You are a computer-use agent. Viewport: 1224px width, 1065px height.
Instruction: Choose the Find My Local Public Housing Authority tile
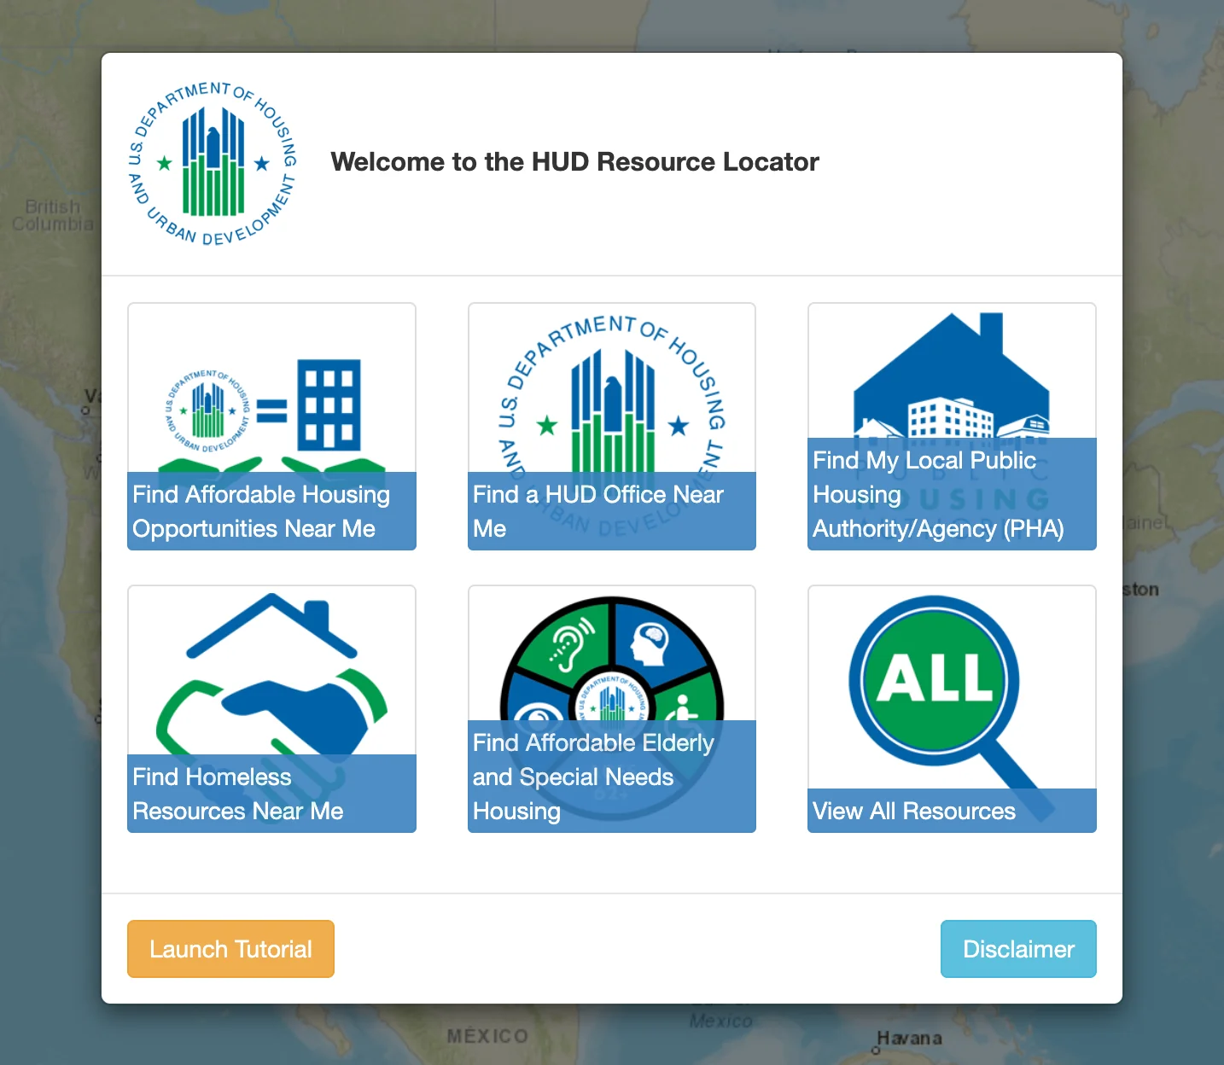click(952, 427)
